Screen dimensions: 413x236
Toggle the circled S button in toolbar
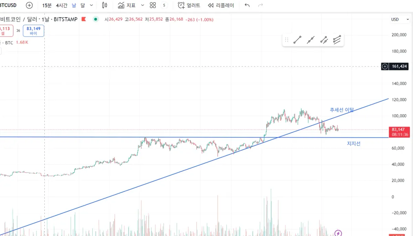click(x=164, y=5)
